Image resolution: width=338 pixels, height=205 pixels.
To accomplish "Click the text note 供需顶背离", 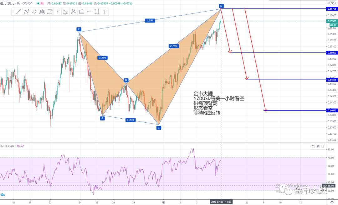I will tap(205, 103).
